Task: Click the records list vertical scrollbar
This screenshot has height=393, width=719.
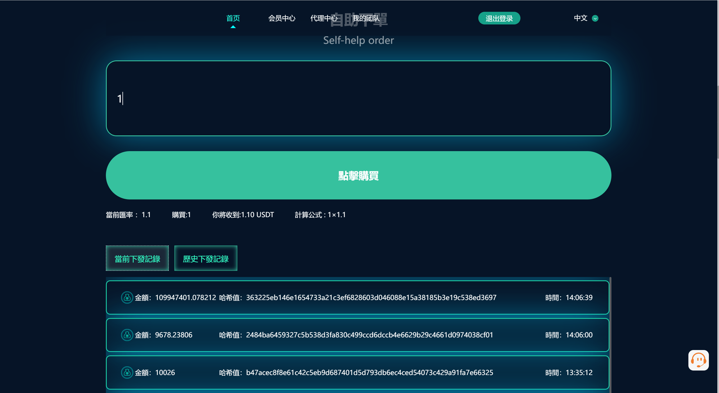Action: [610, 334]
